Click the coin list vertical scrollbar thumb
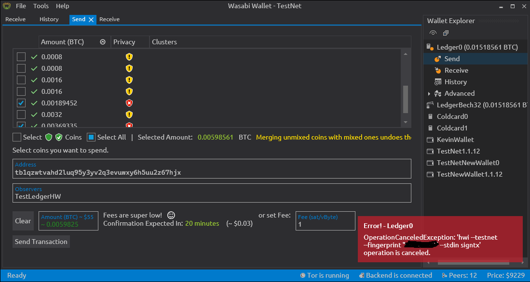The width and height of the screenshot is (530, 282). [x=406, y=100]
